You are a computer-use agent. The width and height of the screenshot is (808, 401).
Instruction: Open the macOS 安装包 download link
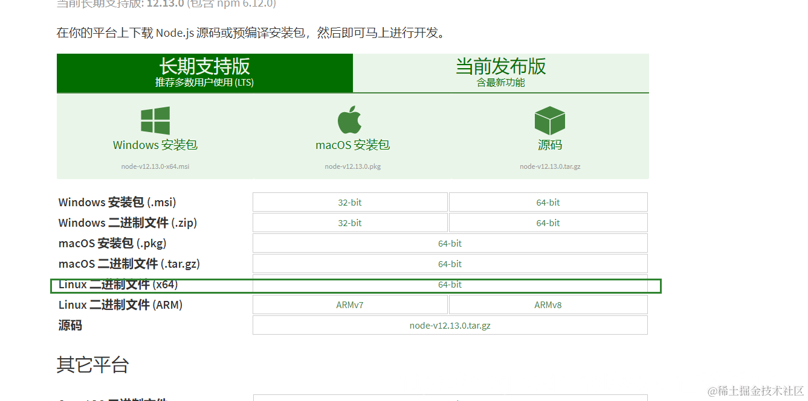[x=353, y=145]
